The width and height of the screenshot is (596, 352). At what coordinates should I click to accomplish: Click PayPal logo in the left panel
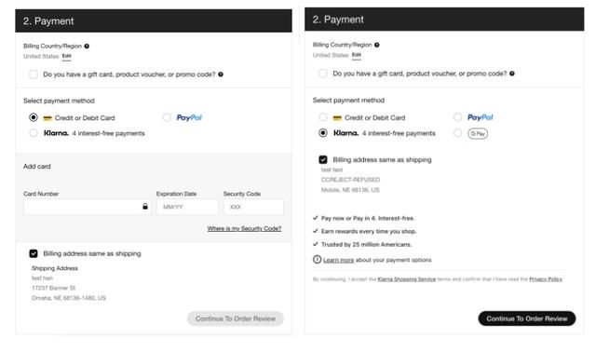189,117
